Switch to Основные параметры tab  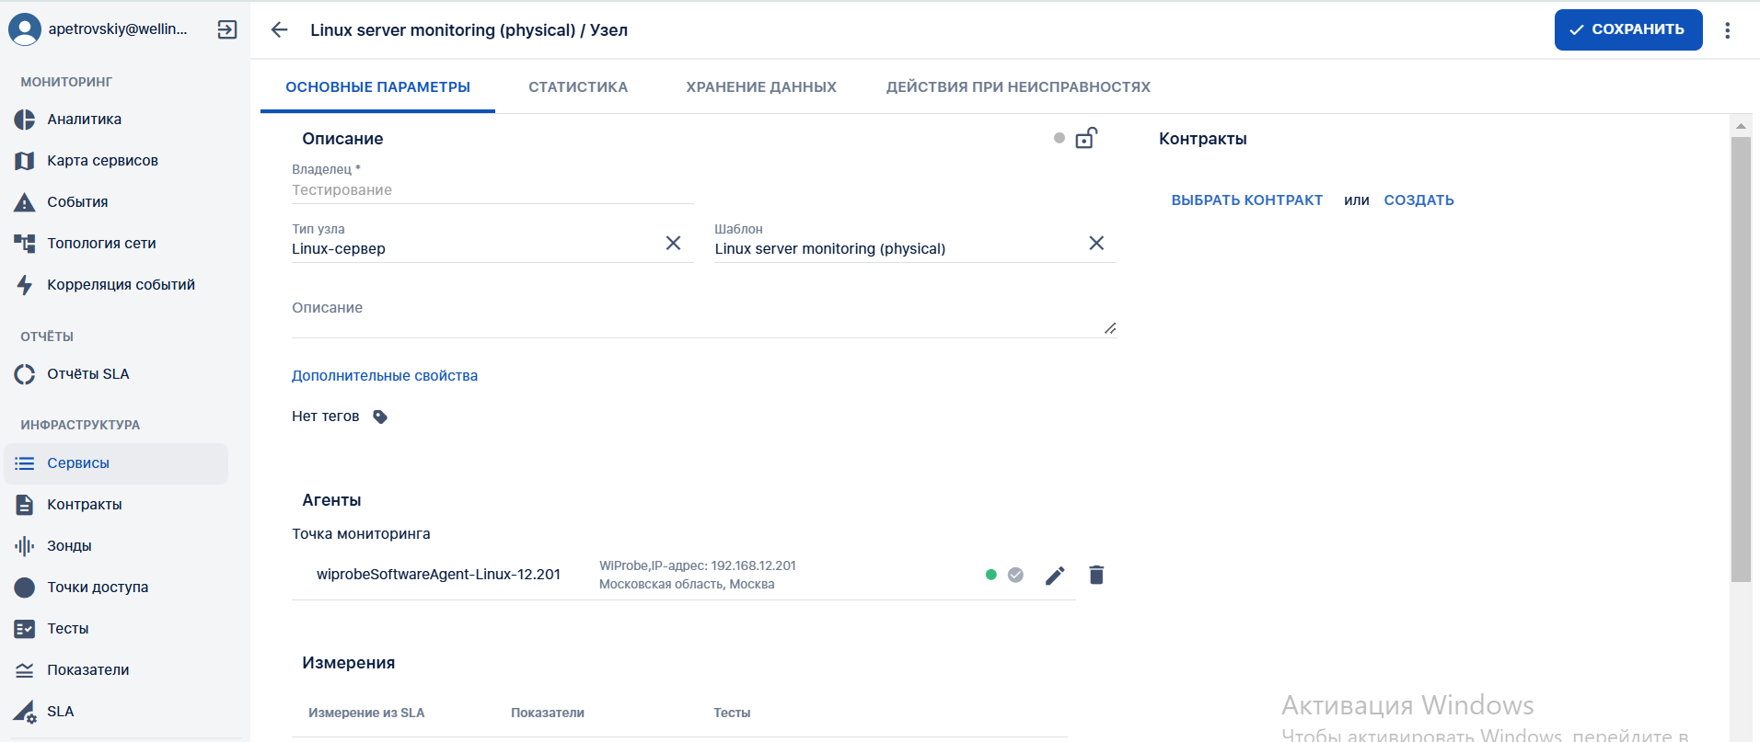[377, 87]
